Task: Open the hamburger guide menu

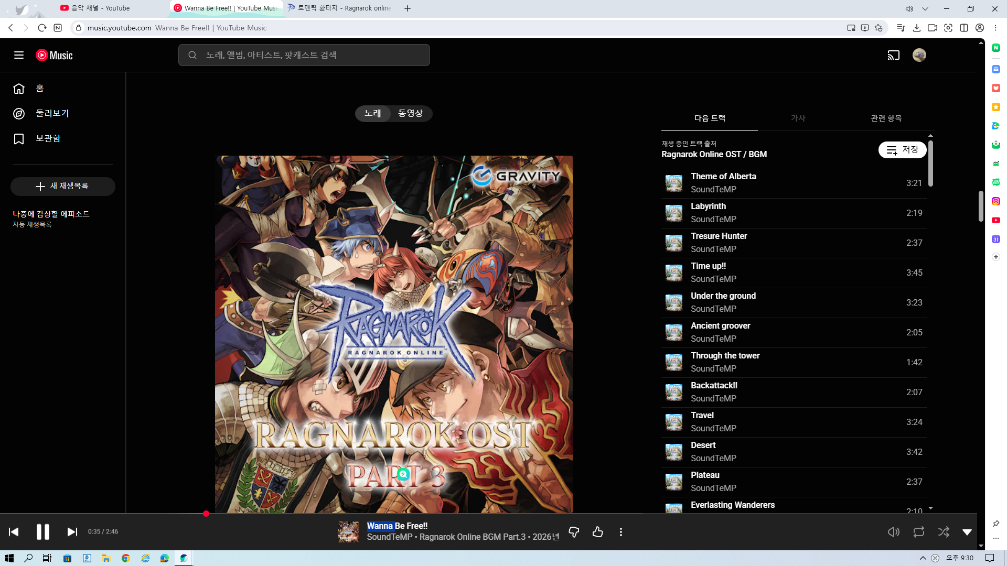Action: click(x=19, y=55)
